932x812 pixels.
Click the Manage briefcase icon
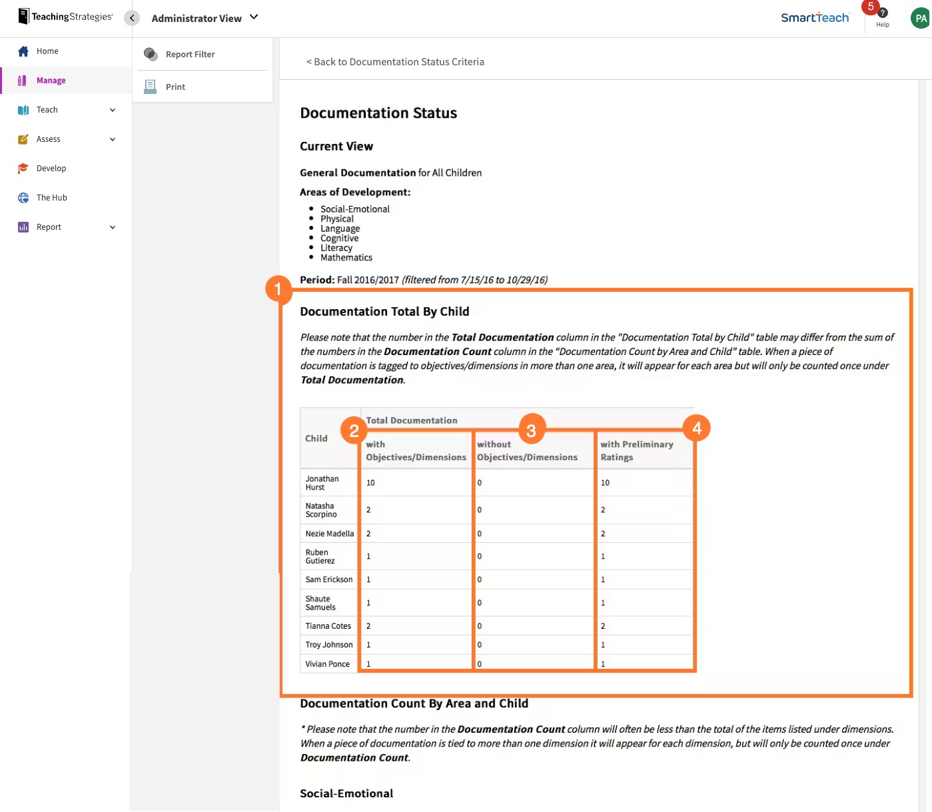(x=23, y=80)
